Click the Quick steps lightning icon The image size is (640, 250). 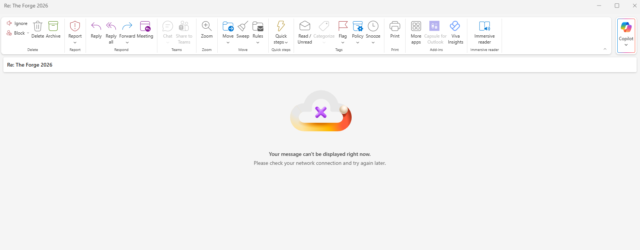(x=281, y=26)
